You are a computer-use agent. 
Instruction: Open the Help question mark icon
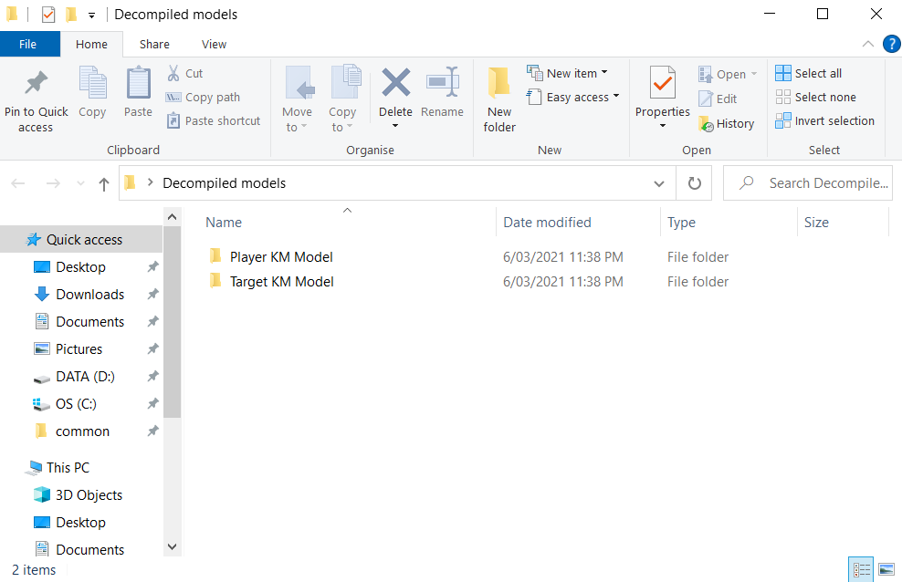891,44
